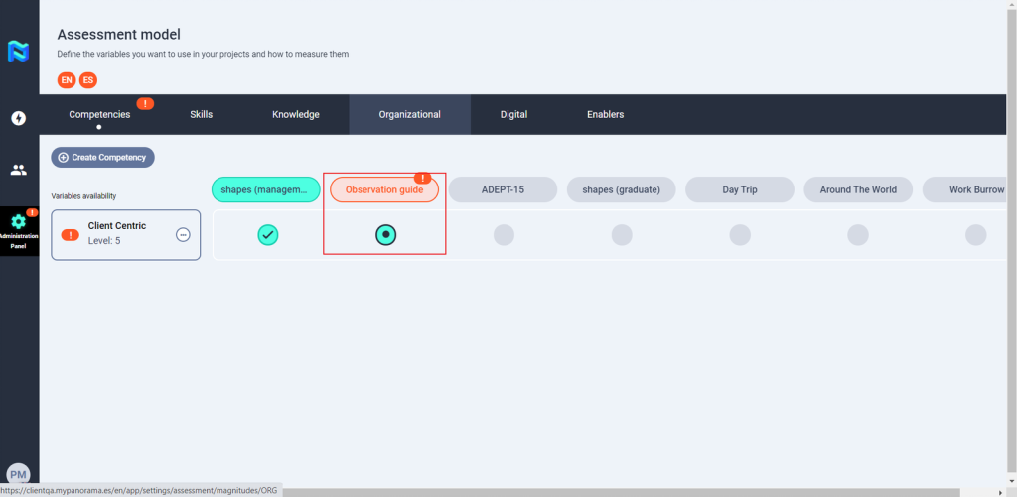Image resolution: width=1017 pixels, height=497 pixels.
Task: Select the Observation guide radio circle
Action: [x=386, y=235]
